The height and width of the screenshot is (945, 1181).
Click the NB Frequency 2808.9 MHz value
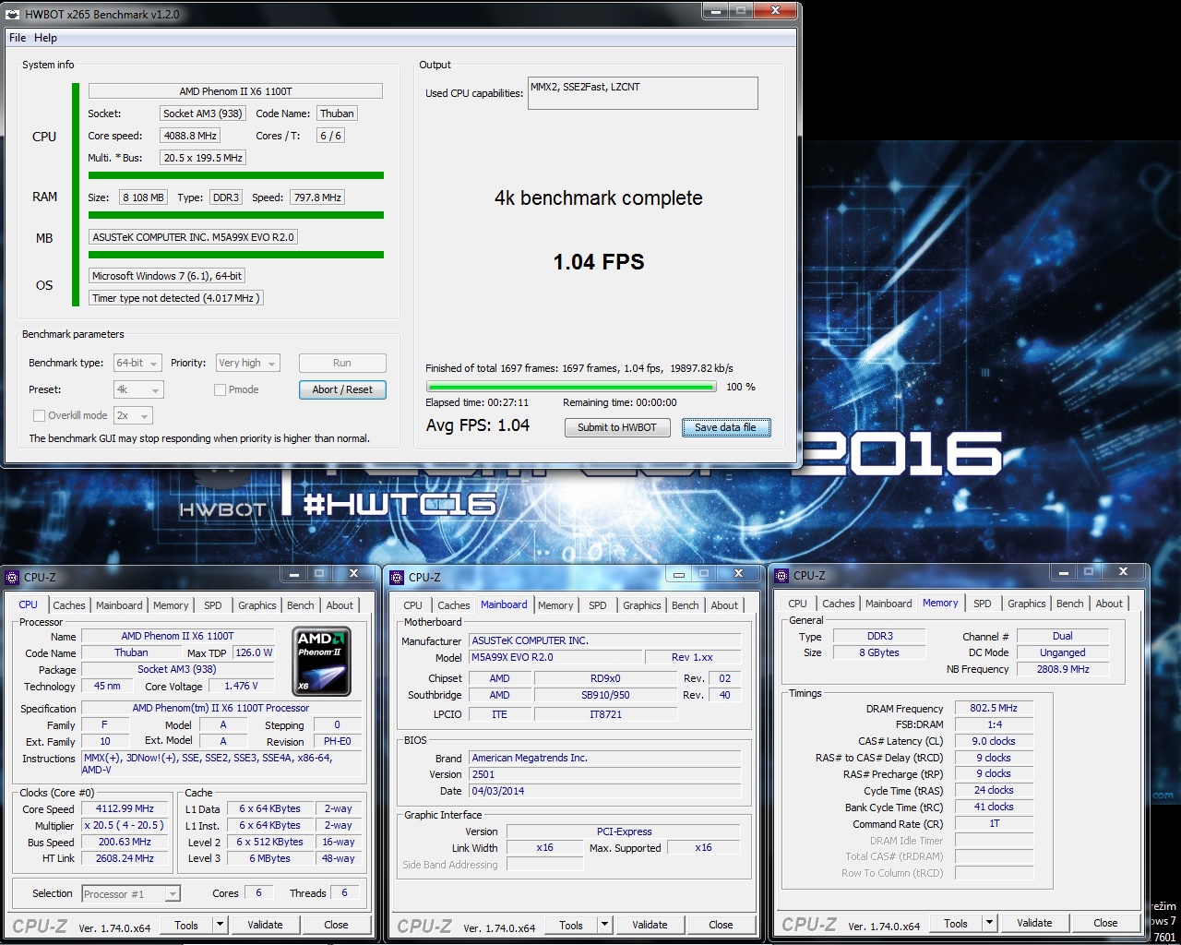pos(1063,669)
